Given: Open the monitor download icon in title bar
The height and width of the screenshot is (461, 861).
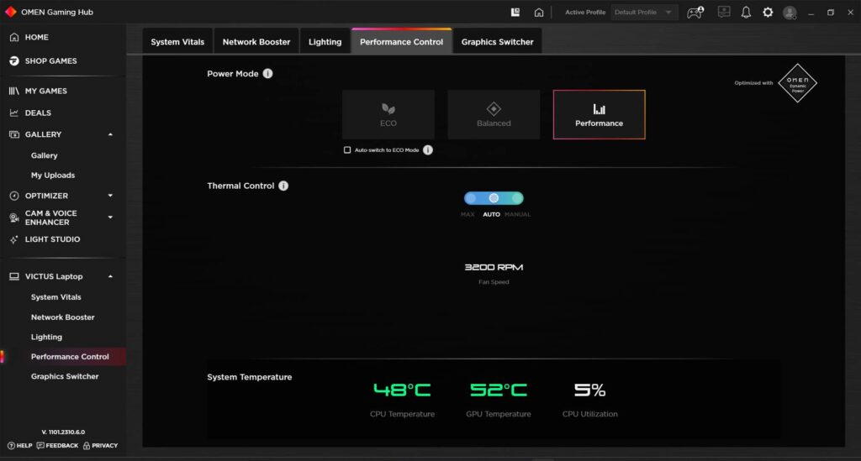Looking at the screenshot, I should pyautogui.click(x=724, y=12).
